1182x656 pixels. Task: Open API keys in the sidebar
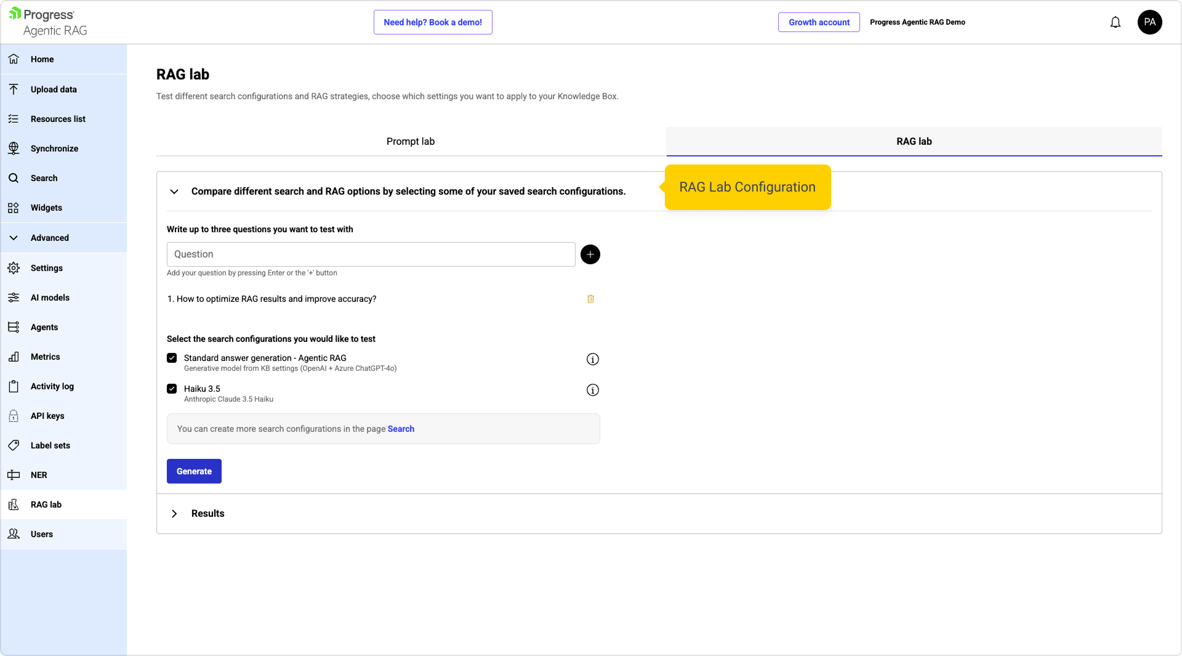click(47, 416)
